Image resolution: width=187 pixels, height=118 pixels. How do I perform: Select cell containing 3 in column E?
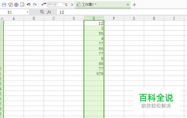coord(94,28)
